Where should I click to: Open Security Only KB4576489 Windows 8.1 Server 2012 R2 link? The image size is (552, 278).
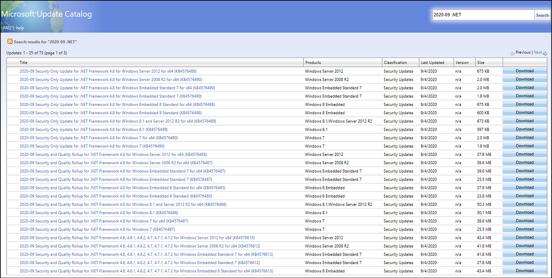(118, 121)
